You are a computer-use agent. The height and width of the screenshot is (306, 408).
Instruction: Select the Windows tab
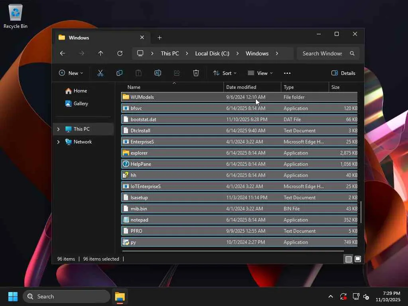click(102, 38)
